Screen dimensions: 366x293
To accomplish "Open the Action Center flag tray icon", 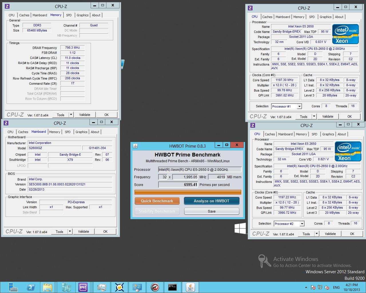I will click(313, 287).
